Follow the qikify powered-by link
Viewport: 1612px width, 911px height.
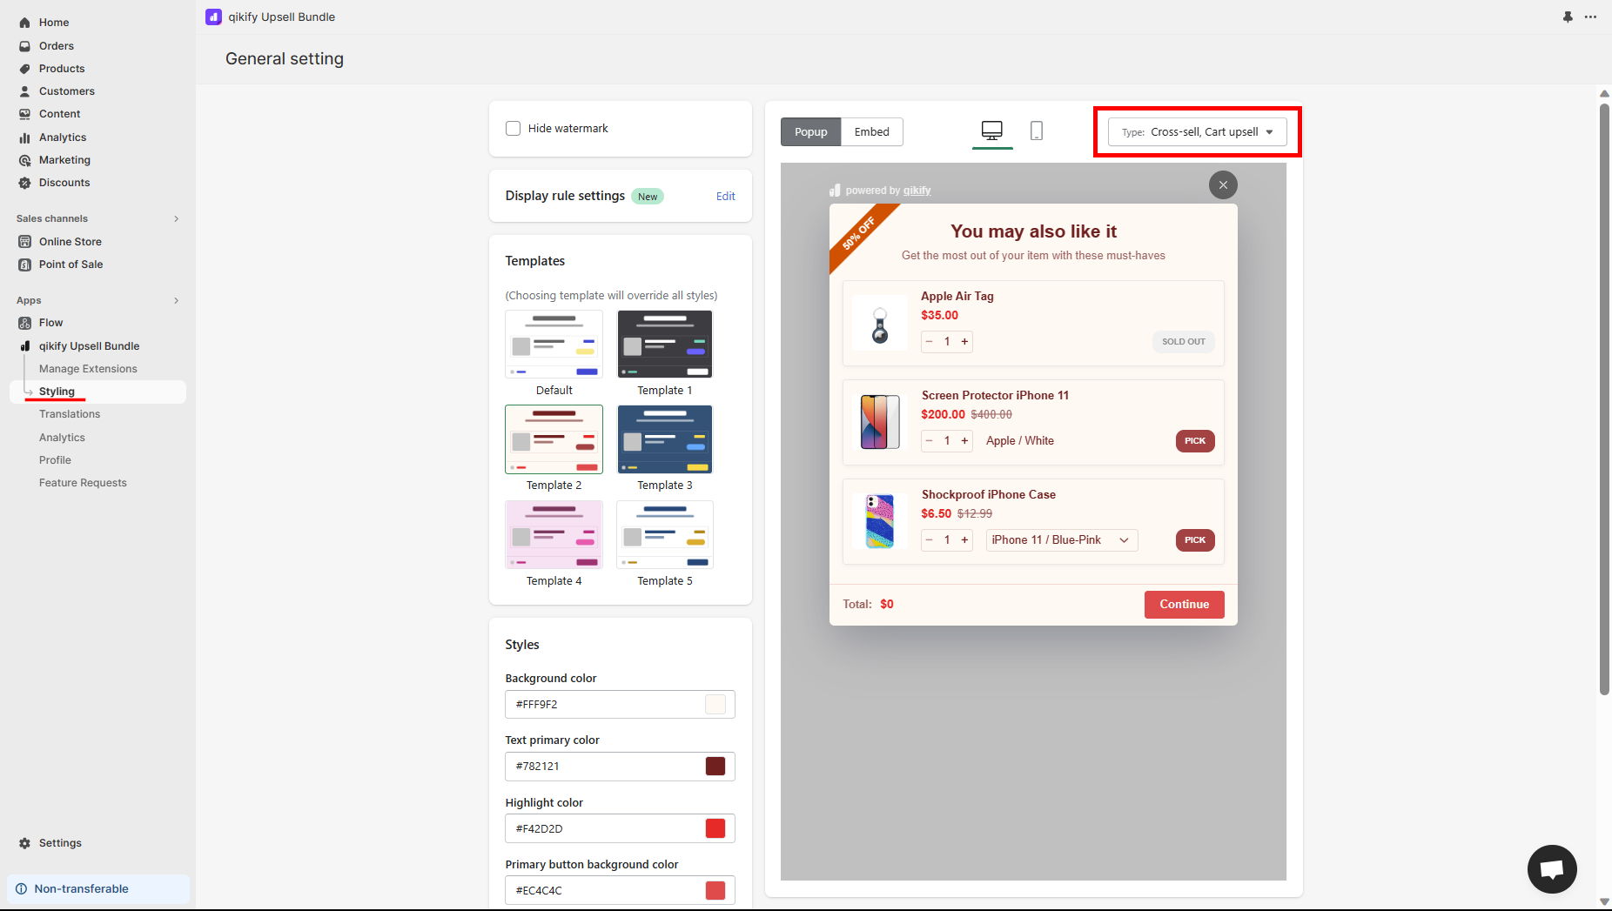[x=917, y=191]
